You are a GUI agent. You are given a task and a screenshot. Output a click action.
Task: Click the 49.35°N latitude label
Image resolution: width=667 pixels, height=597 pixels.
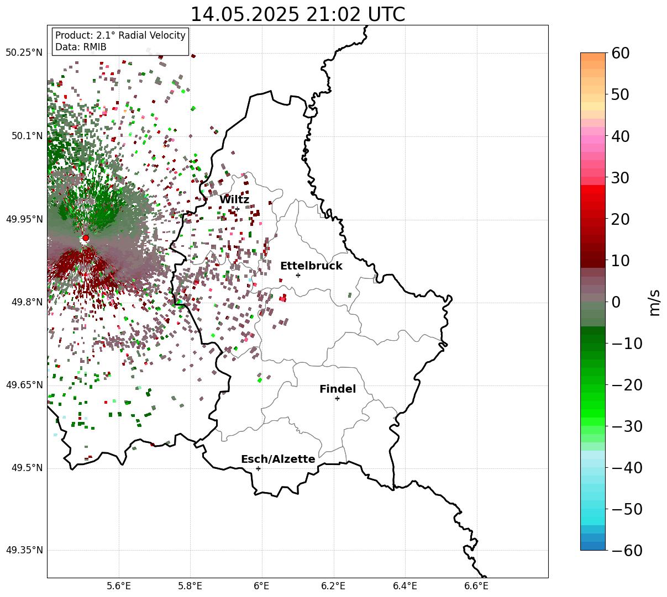tap(24, 550)
